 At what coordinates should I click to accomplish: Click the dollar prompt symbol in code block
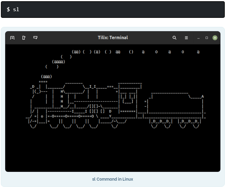coord(8,9)
